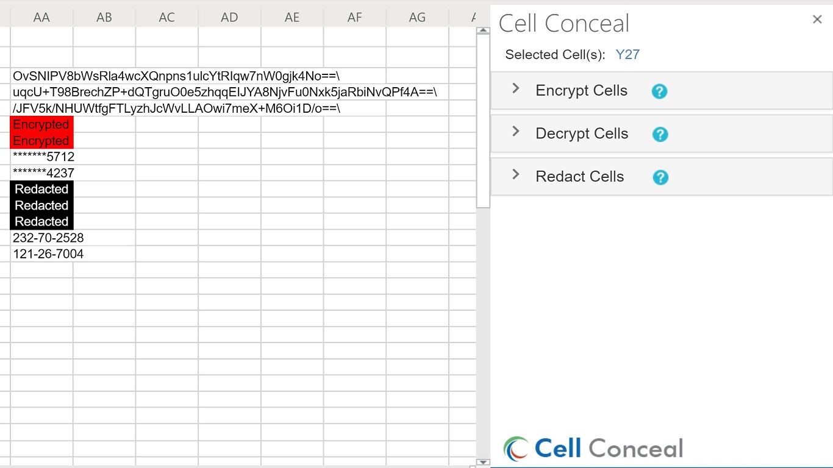
Task: Click the Y27 selected cell reference
Action: pyautogui.click(x=627, y=55)
